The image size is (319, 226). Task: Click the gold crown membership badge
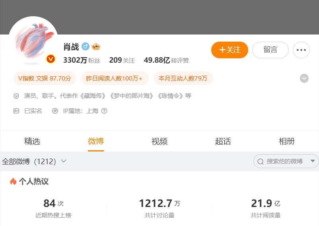(x=96, y=47)
